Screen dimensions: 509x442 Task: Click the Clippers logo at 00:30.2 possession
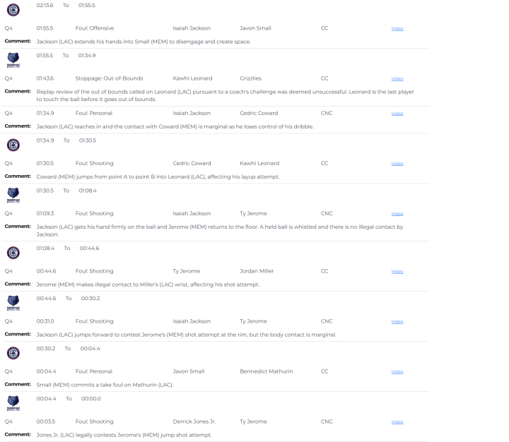click(x=13, y=352)
